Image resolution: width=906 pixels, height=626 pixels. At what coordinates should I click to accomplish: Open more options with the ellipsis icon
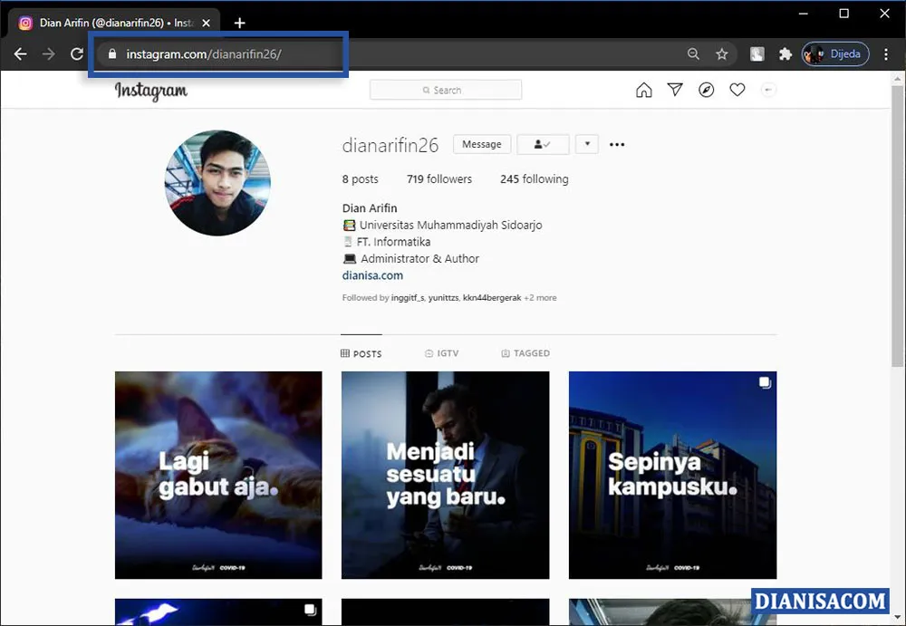(x=617, y=144)
